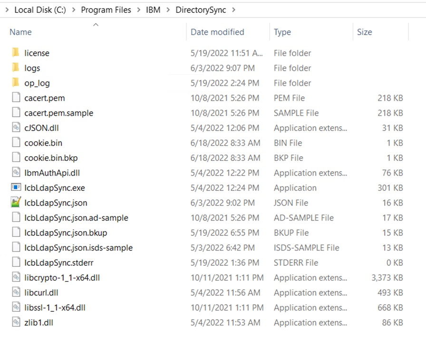
Task: Select IcbLdapSync.stderr file name
Action: pyautogui.click(x=59, y=262)
